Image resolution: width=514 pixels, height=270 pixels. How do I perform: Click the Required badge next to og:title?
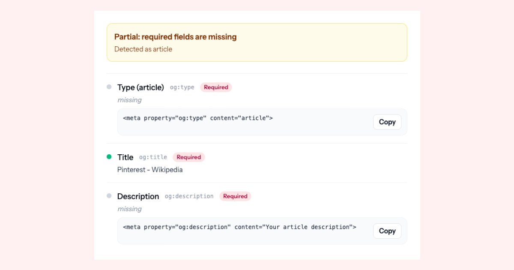189,157
